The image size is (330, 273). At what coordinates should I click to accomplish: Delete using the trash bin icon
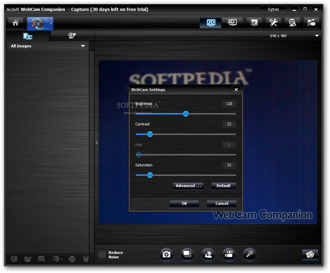86,259
